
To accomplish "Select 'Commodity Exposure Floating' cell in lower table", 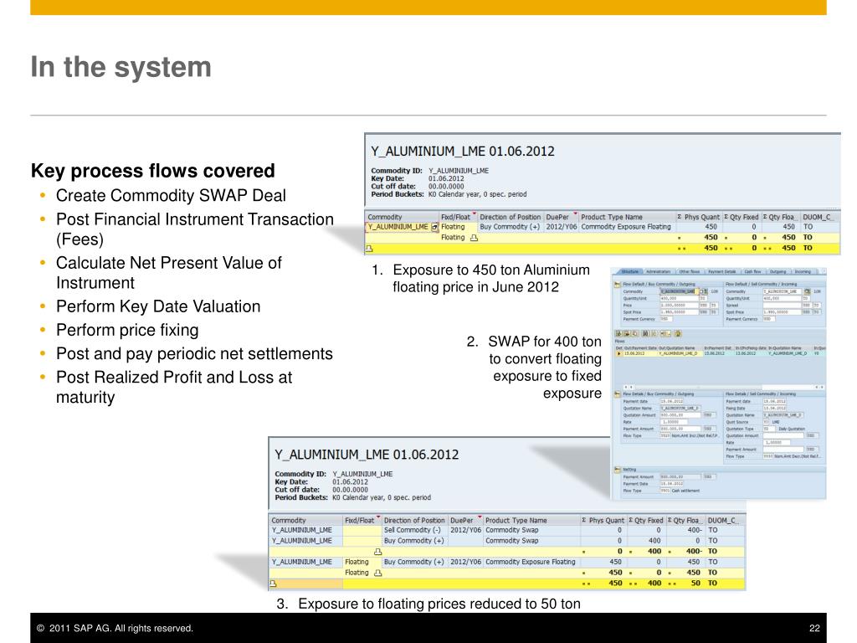I will tap(531, 562).
